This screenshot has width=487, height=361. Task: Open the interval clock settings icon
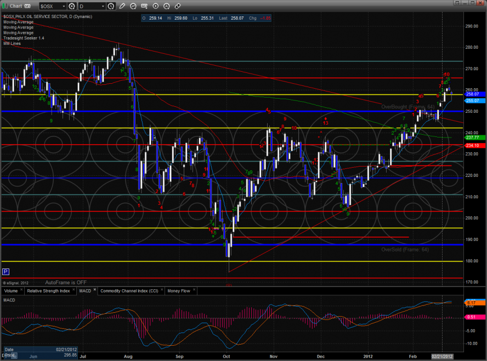click(111, 6)
